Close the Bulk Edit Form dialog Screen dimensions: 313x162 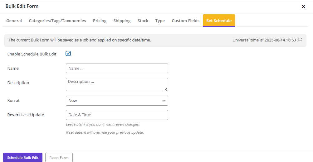coord(303,7)
